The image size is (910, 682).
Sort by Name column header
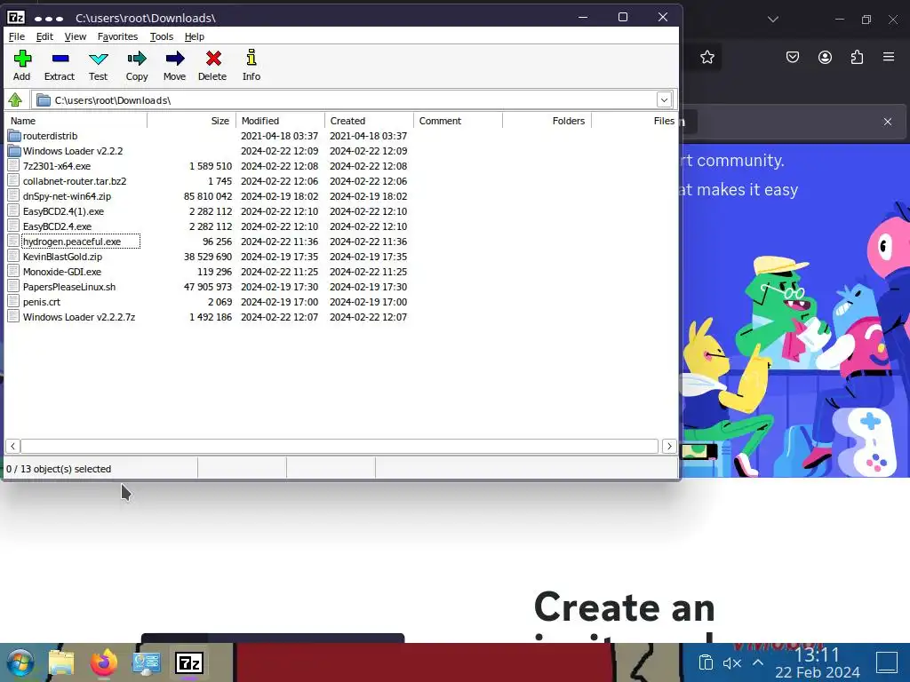tap(76, 121)
